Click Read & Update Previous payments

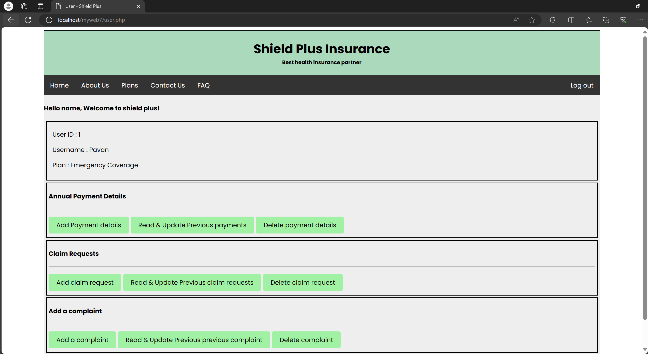(x=192, y=225)
